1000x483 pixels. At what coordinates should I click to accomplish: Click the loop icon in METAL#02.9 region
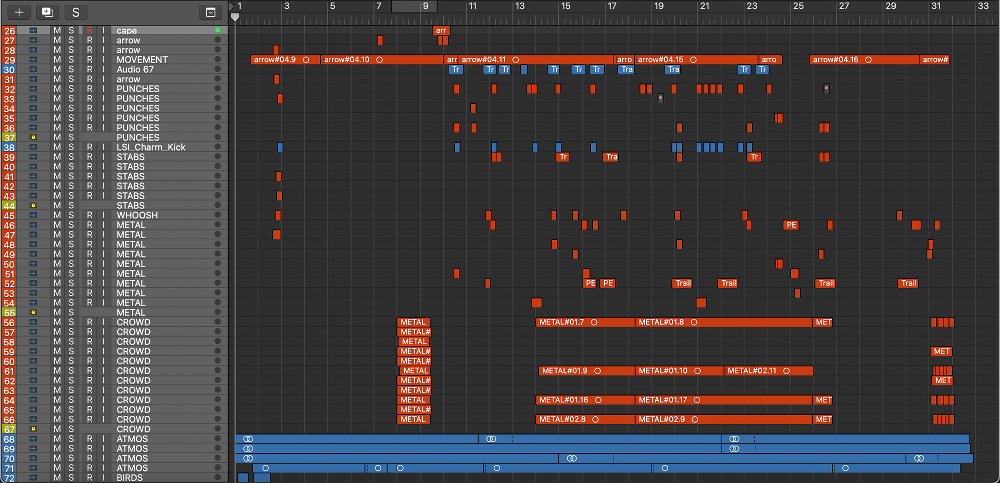pos(695,419)
